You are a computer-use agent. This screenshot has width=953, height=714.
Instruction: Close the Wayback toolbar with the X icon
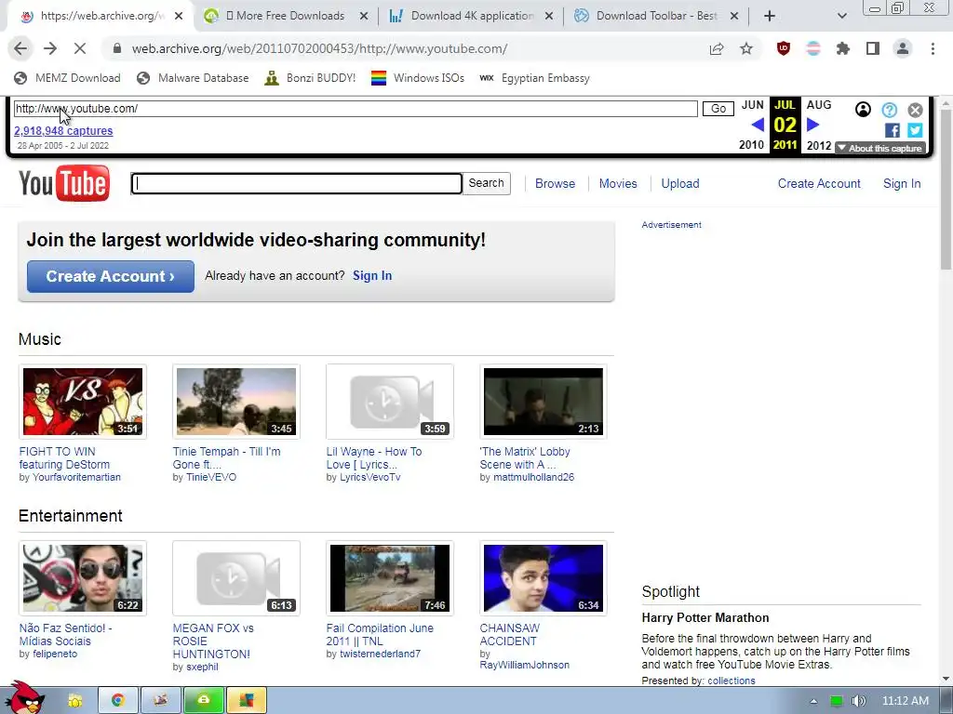[x=916, y=110]
